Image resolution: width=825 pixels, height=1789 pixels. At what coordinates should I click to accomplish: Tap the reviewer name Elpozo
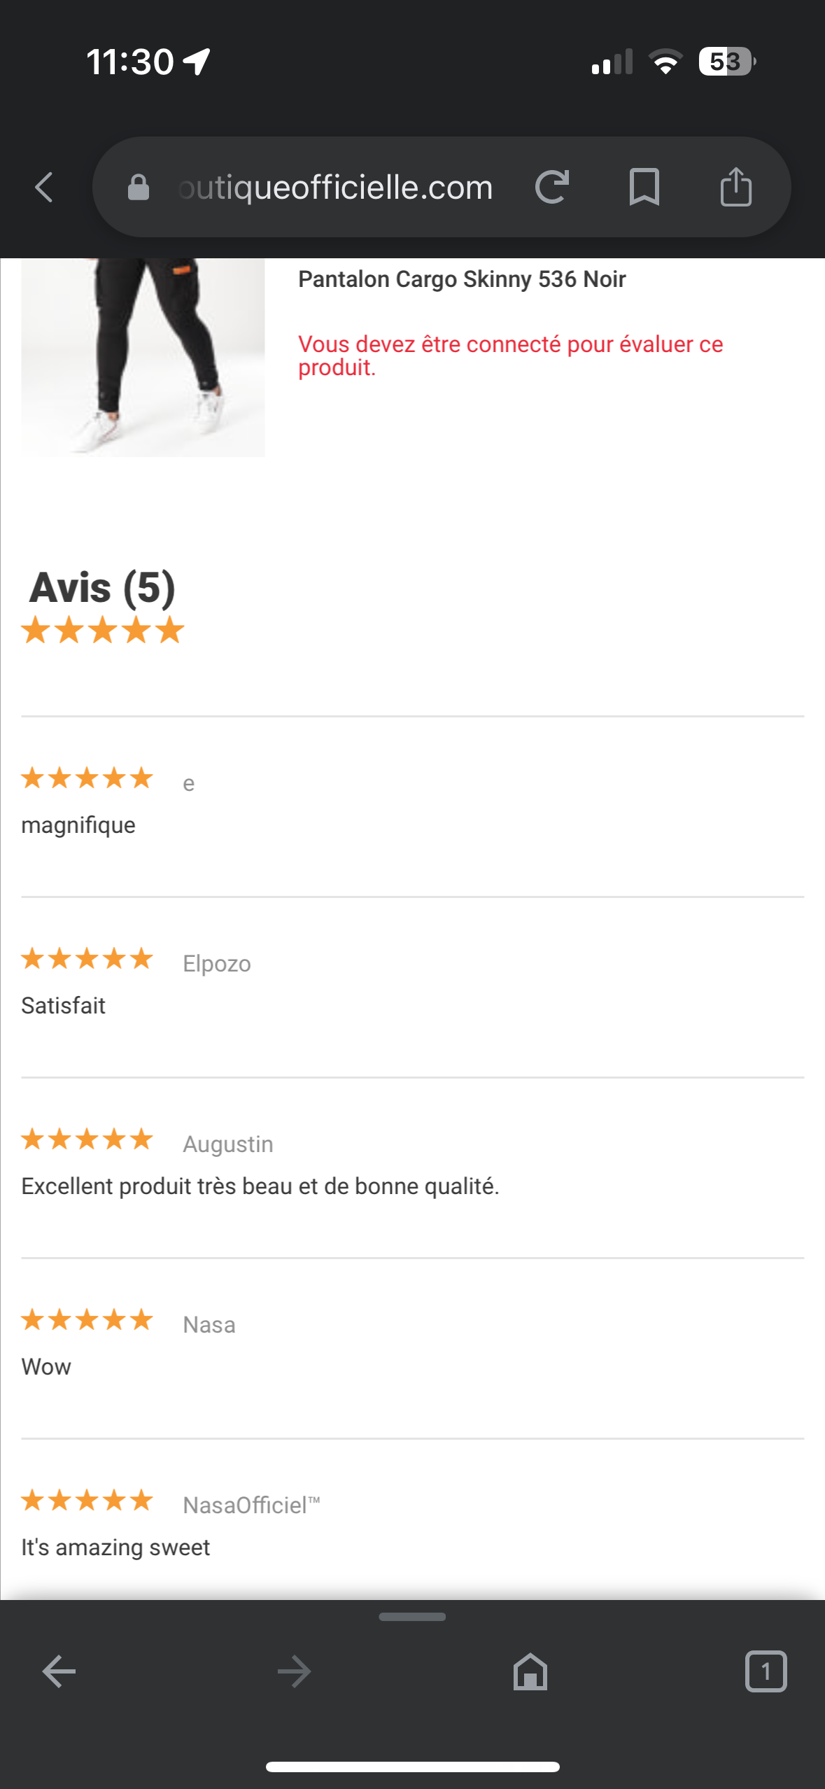click(217, 964)
